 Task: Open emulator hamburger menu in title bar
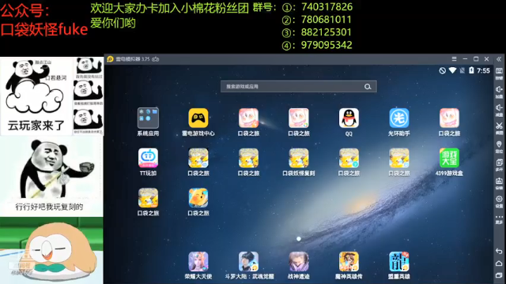click(454, 59)
